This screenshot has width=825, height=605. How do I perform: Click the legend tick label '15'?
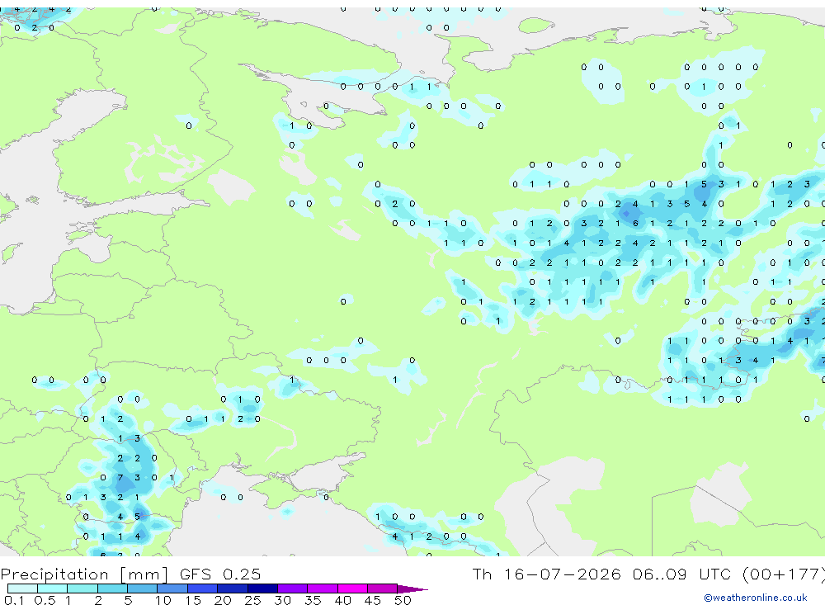pyautogui.click(x=193, y=600)
